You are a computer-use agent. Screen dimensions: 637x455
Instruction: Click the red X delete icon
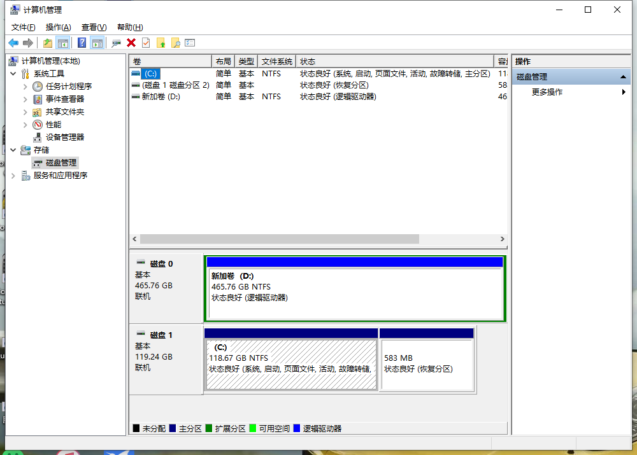click(131, 43)
